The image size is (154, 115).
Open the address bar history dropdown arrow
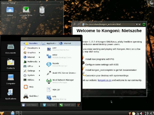click(x=140, y=24)
